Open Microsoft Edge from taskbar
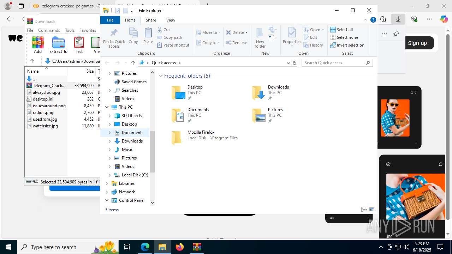452x254 pixels. [145, 247]
